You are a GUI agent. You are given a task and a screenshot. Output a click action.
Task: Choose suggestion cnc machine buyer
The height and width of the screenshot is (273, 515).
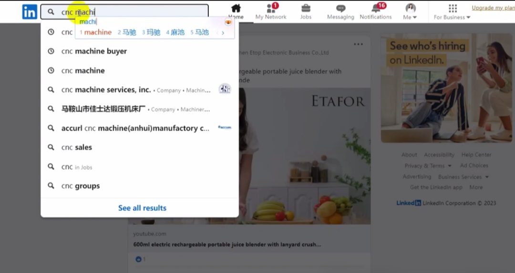140,51
